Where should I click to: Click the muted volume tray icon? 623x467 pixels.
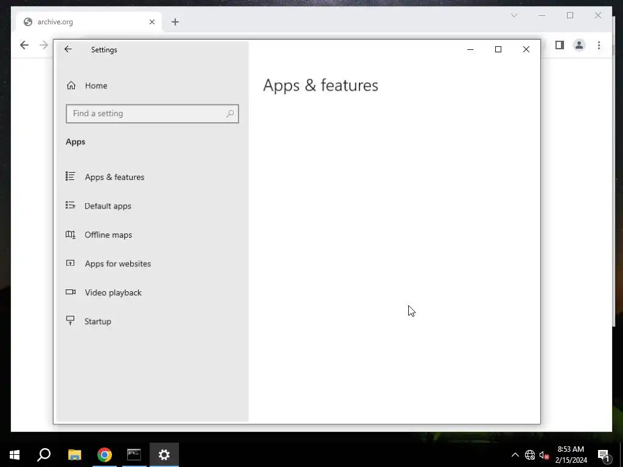(x=544, y=455)
